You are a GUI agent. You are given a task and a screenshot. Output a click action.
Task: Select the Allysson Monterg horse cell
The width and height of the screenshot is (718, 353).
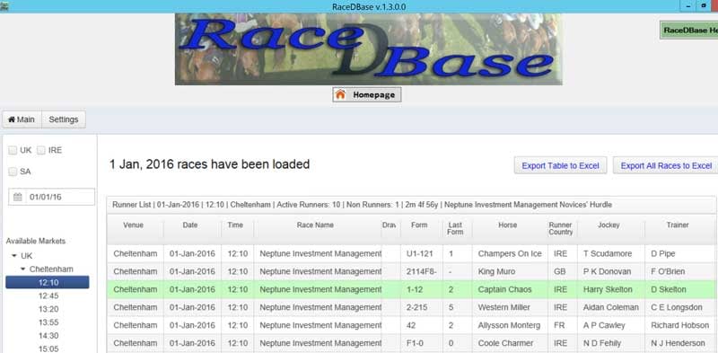tap(510, 325)
